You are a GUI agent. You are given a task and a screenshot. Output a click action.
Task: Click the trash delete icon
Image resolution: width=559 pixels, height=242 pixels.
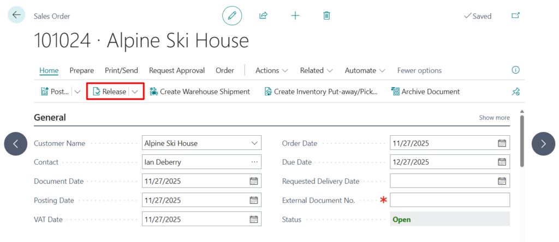pyautogui.click(x=326, y=16)
